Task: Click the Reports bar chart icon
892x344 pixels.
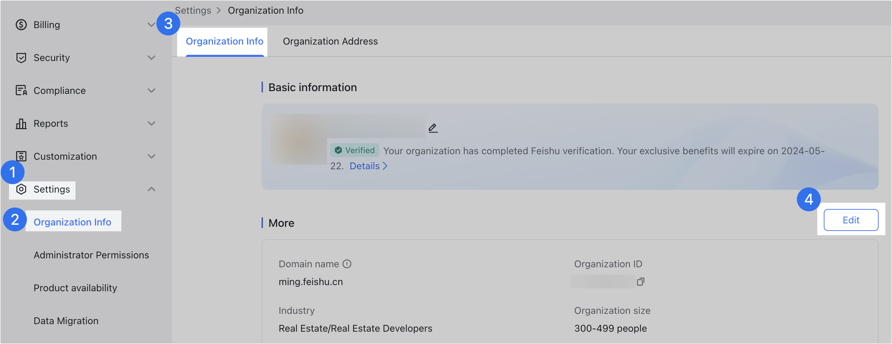Action: point(21,123)
